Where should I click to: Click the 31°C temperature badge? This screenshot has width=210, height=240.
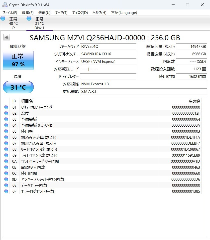(x=18, y=87)
